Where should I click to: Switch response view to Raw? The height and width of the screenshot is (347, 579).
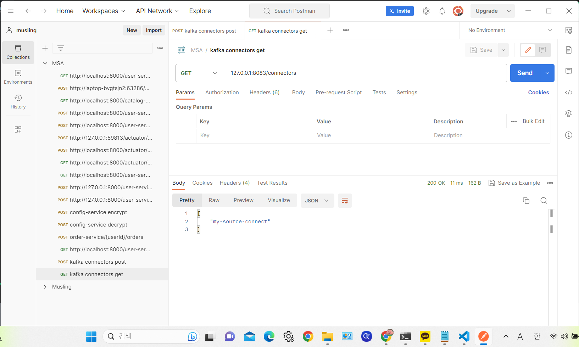pyautogui.click(x=214, y=200)
